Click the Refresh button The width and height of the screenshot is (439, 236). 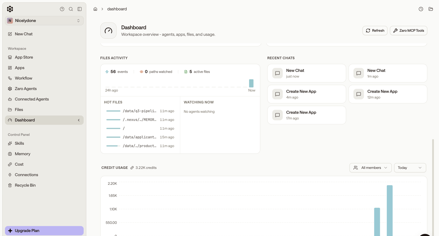375,30
